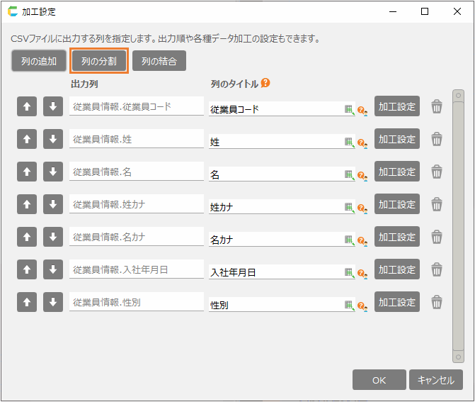Move the 従業員コード row down
The image size is (475, 402).
click(52, 106)
